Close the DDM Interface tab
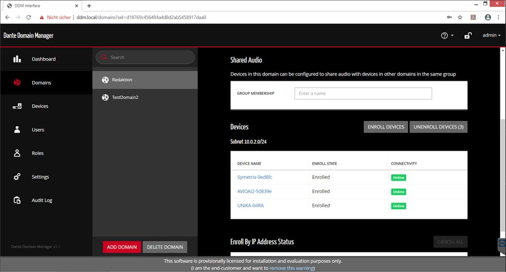 pyautogui.click(x=77, y=6)
